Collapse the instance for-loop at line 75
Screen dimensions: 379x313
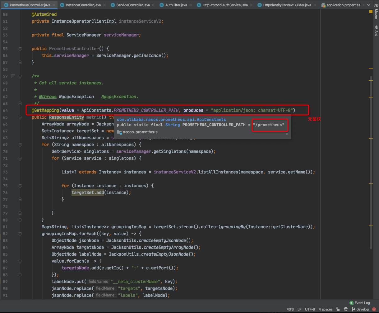tap(20, 186)
